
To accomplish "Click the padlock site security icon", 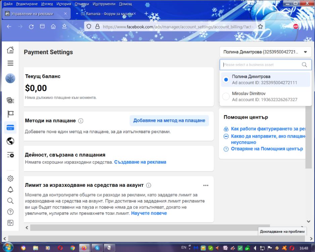I will [97, 27].
